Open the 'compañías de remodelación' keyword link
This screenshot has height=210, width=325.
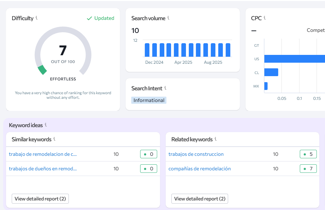[199, 169]
